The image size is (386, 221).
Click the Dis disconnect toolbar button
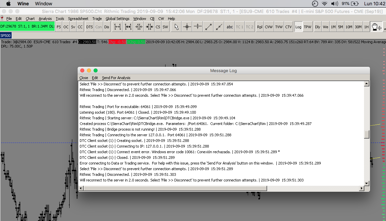pos(107,27)
